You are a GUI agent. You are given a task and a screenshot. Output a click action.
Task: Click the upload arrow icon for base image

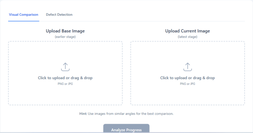(65, 67)
